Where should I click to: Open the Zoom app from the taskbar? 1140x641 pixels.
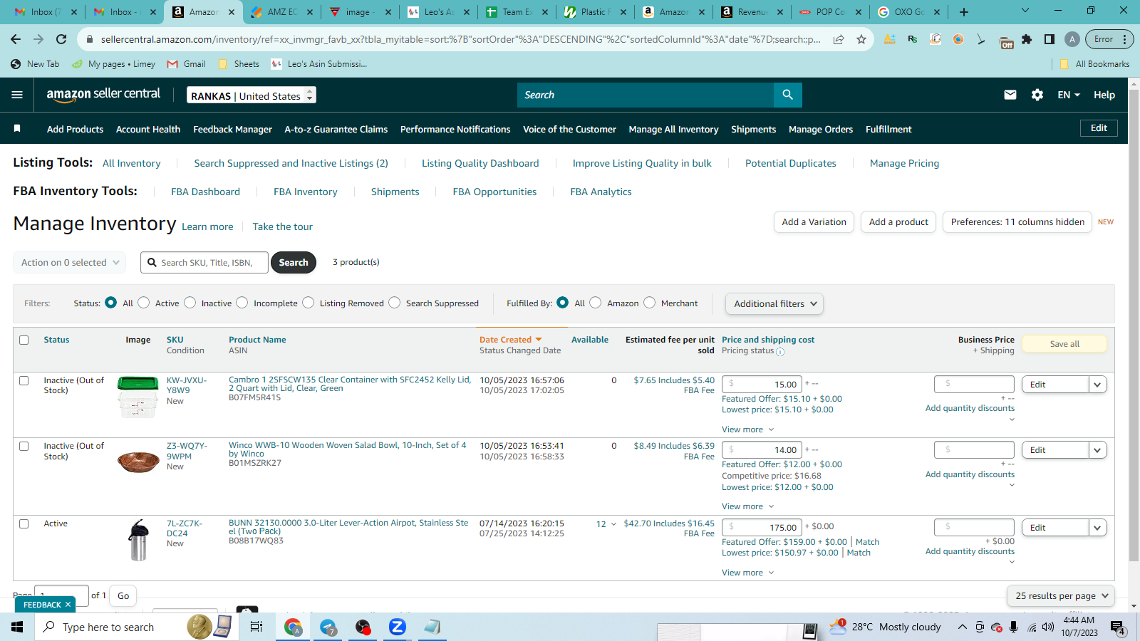(397, 627)
